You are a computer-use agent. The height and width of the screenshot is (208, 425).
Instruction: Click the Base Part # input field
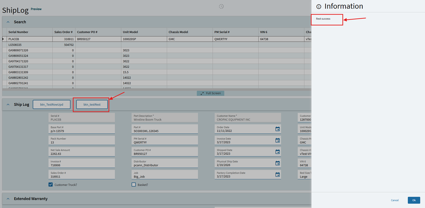coord(81,129)
